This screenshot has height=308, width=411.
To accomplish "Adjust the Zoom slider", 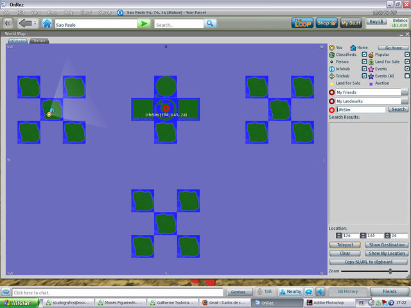I will 389,271.
